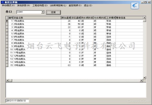Click the table's vertical scroll up arrow

[x=144, y=18]
